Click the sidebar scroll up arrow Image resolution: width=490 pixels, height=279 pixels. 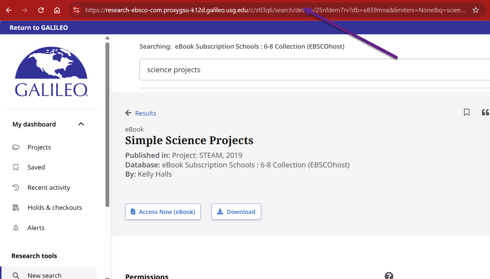click(x=108, y=38)
